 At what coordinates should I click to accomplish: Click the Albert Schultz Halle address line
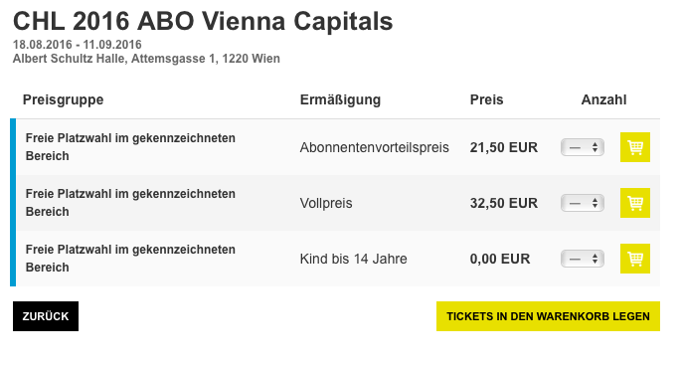click(x=146, y=59)
